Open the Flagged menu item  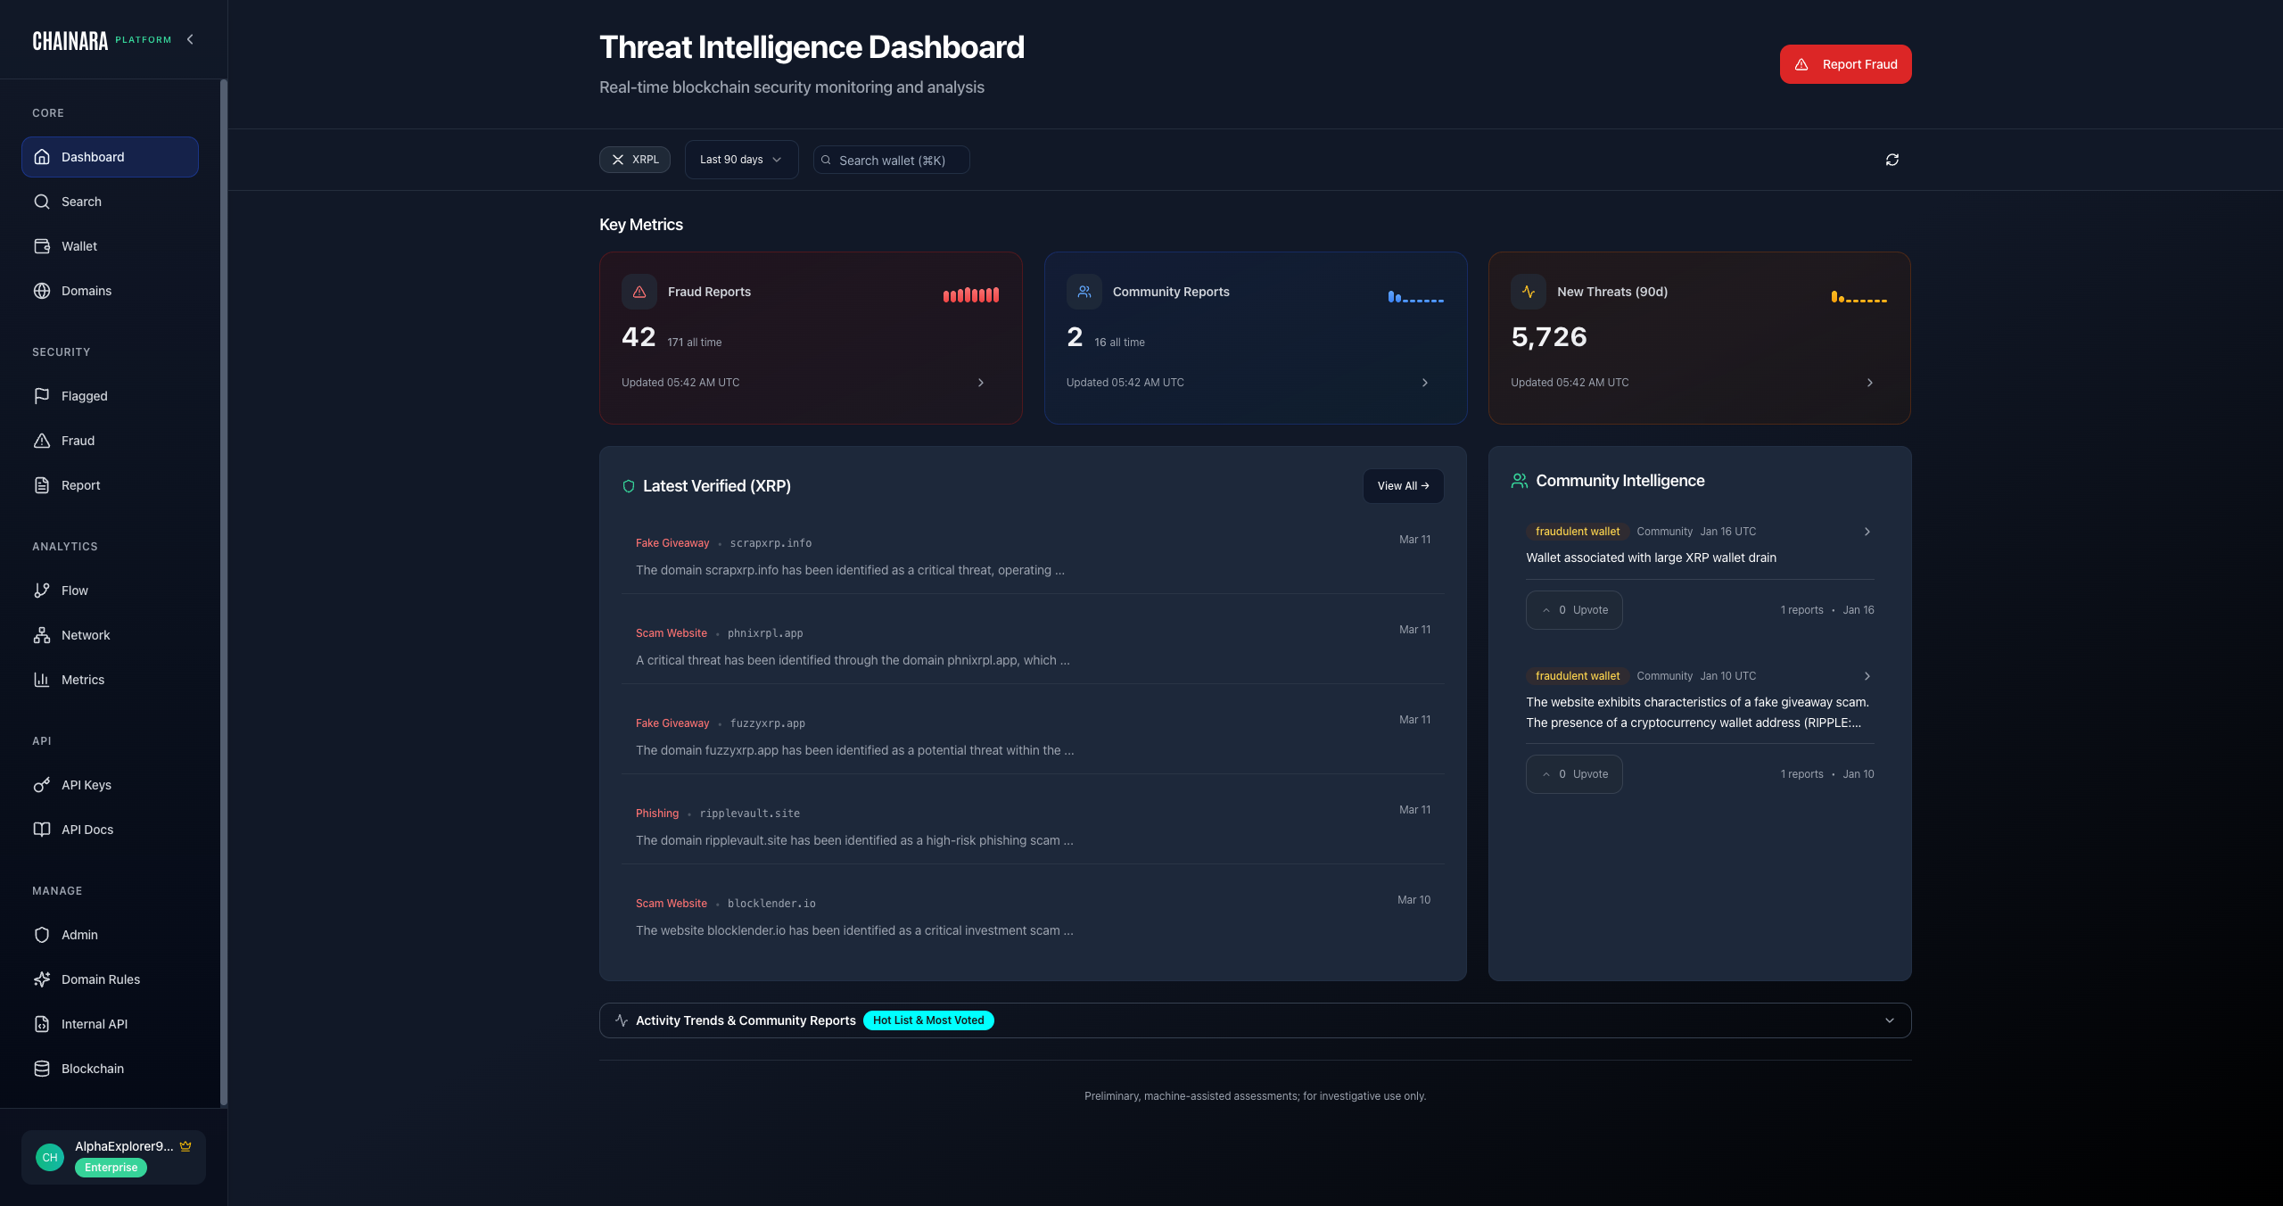110,396
